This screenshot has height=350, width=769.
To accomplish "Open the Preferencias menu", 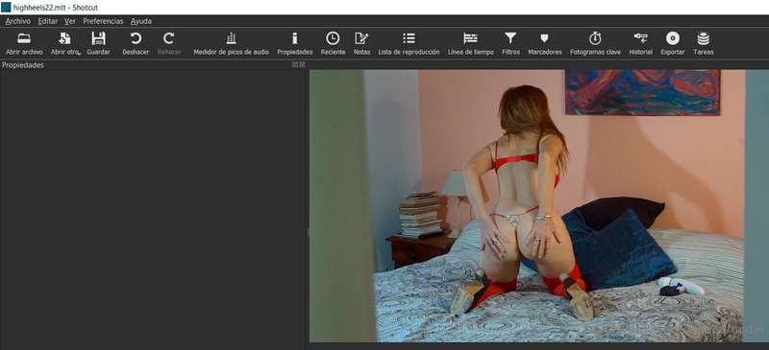I will [x=103, y=21].
